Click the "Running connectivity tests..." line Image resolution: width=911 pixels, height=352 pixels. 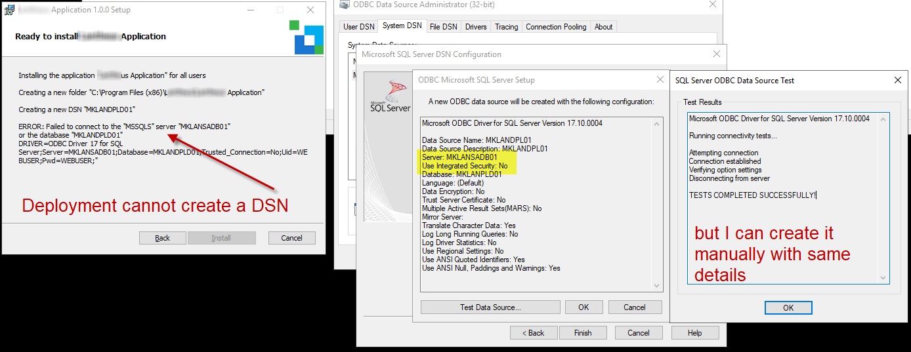coord(732,136)
